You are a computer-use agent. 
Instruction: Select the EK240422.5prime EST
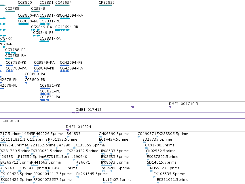(68, 154)
